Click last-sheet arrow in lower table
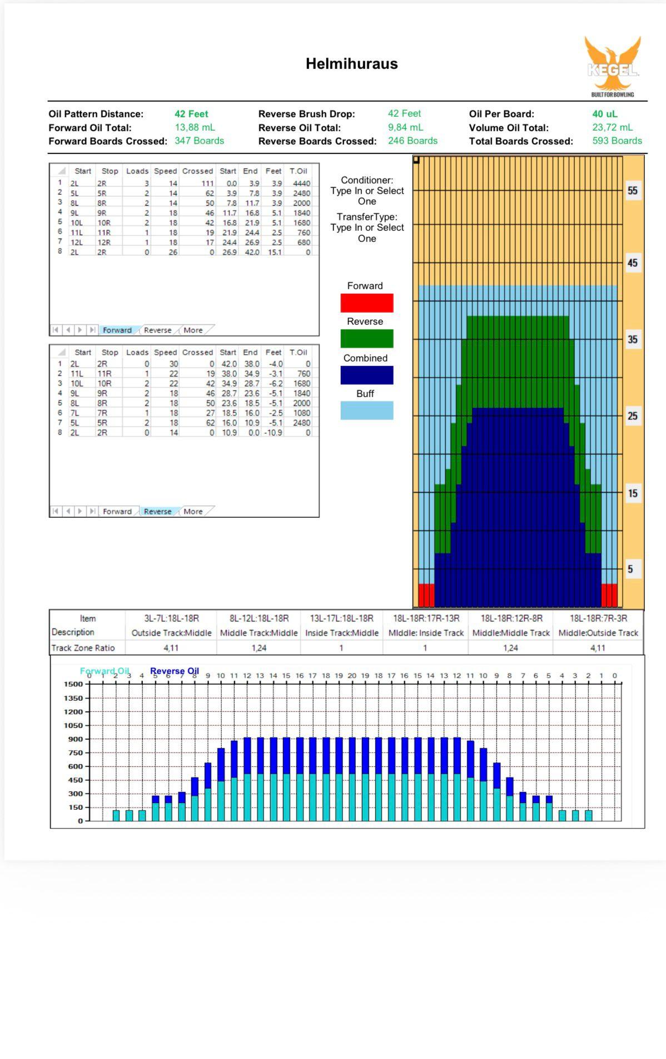Image resolution: width=666 pixels, height=1059 pixels. coord(93,511)
